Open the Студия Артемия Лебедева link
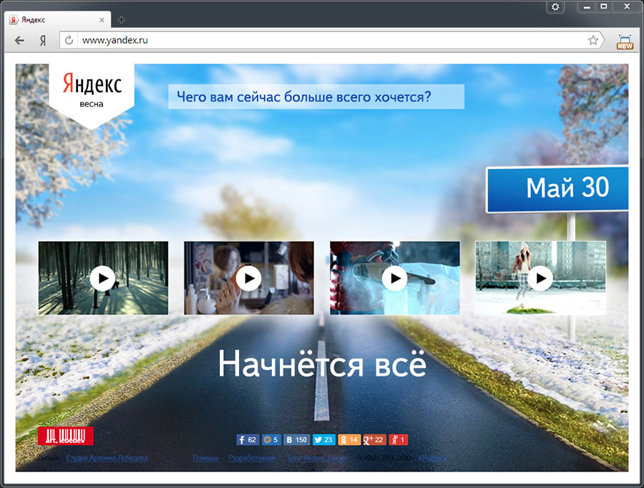This screenshot has width=644, height=488. 107,457
